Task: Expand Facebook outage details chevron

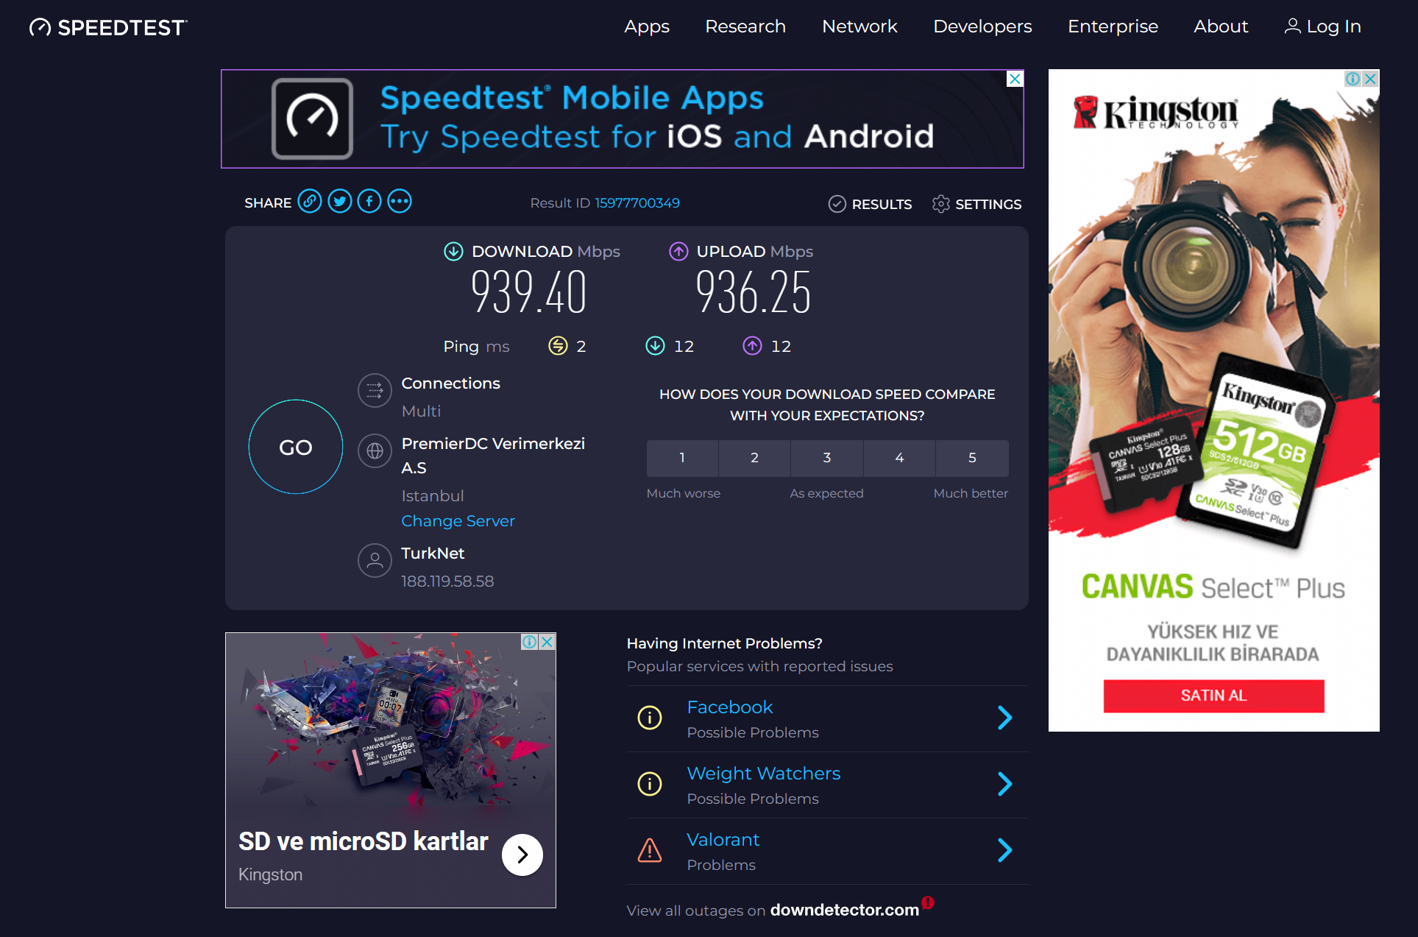Action: 1005,718
